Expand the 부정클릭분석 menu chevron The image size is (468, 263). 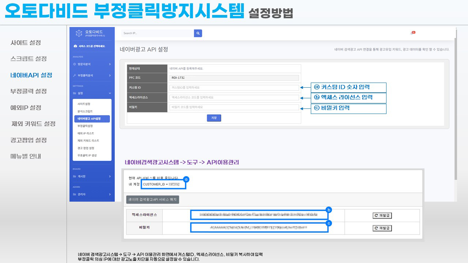(x=110, y=75)
